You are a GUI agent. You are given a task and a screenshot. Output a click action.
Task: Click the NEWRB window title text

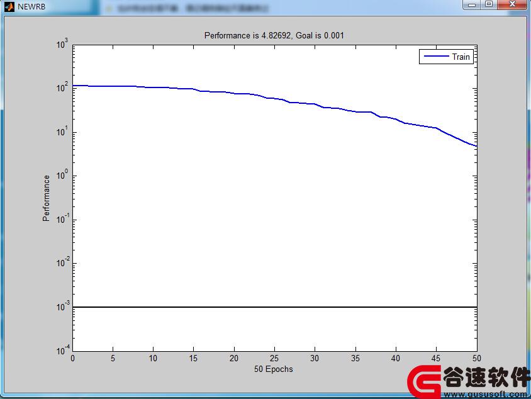point(31,7)
